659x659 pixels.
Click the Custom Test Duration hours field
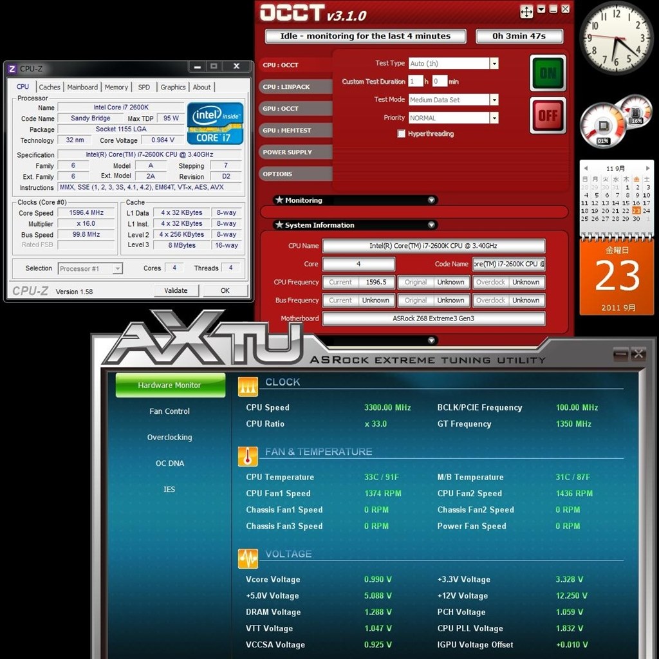point(415,81)
